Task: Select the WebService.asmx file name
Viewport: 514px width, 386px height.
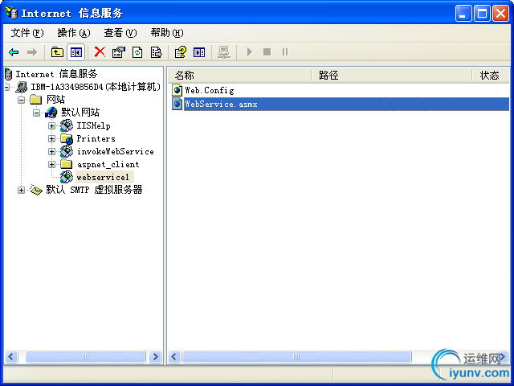Action: 221,104
